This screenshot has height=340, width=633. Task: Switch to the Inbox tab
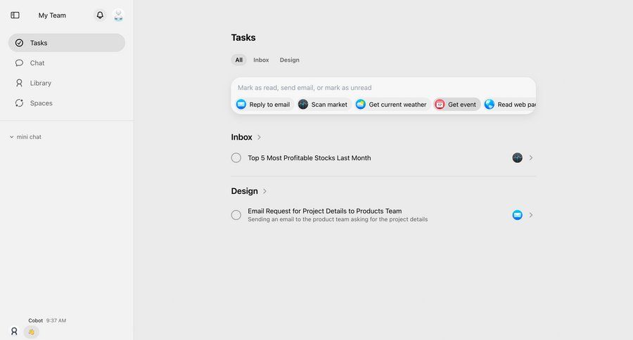(x=261, y=60)
